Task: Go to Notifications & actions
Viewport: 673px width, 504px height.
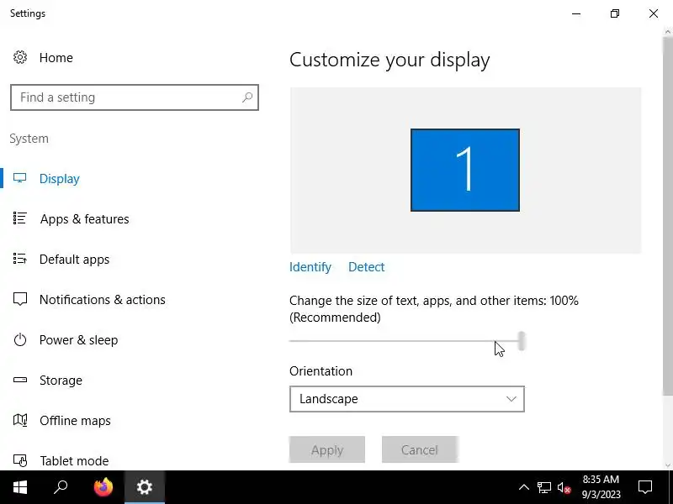Action: point(102,299)
